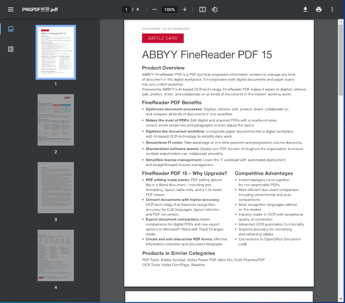Click 'PDF editing made easier:' bullet text
The height and width of the screenshot is (303, 345).
[167, 180]
